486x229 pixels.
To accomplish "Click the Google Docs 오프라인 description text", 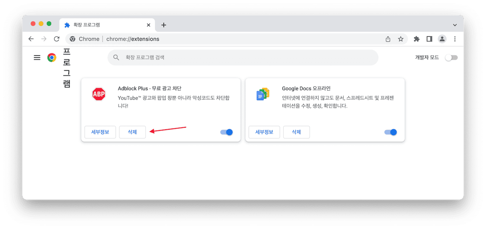I will 338,102.
